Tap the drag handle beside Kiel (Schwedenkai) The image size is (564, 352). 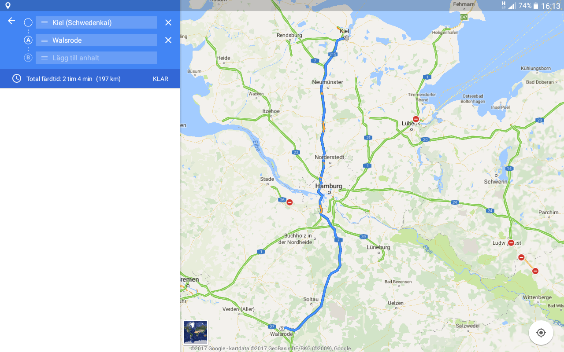(x=45, y=22)
